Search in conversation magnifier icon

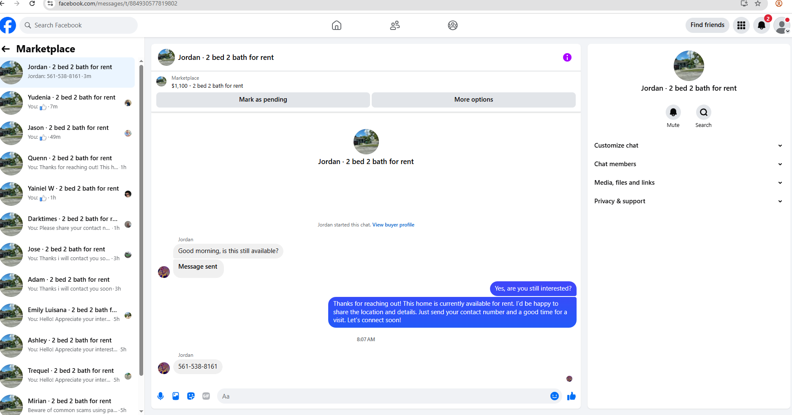coord(704,112)
